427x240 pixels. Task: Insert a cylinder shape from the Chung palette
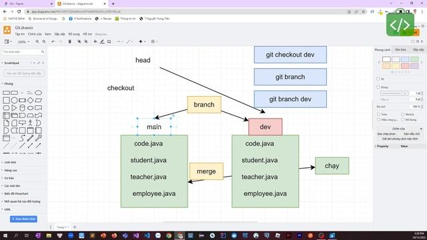22,108
